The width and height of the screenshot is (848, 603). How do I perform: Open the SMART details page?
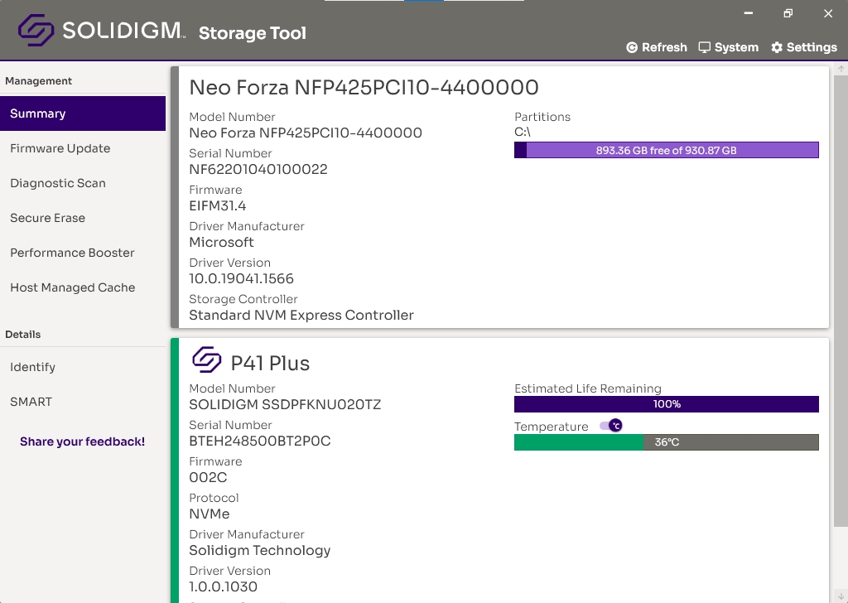pyautogui.click(x=83, y=402)
